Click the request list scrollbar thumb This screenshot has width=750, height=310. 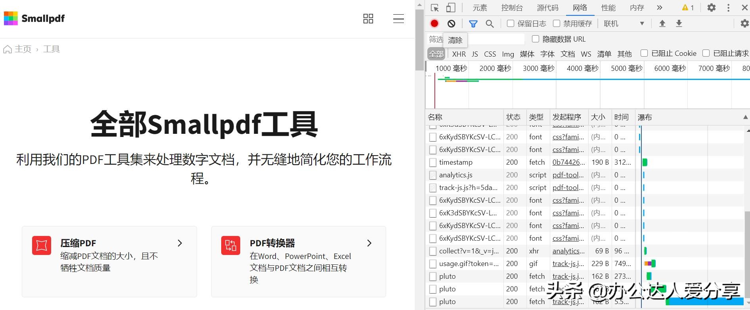tap(747, 254)
